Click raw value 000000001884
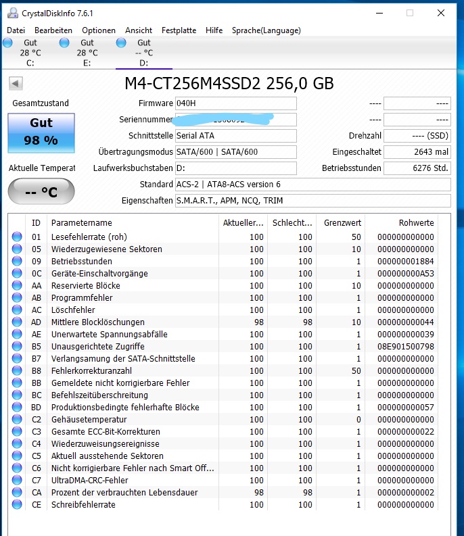Image resolution: width=464 pixels, height=536 pixels. click(406, 261)
